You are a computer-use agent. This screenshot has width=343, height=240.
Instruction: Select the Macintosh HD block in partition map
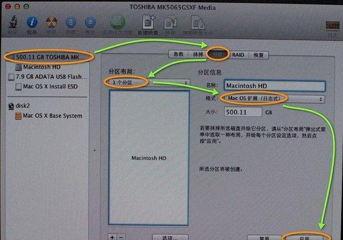point(149,158)
